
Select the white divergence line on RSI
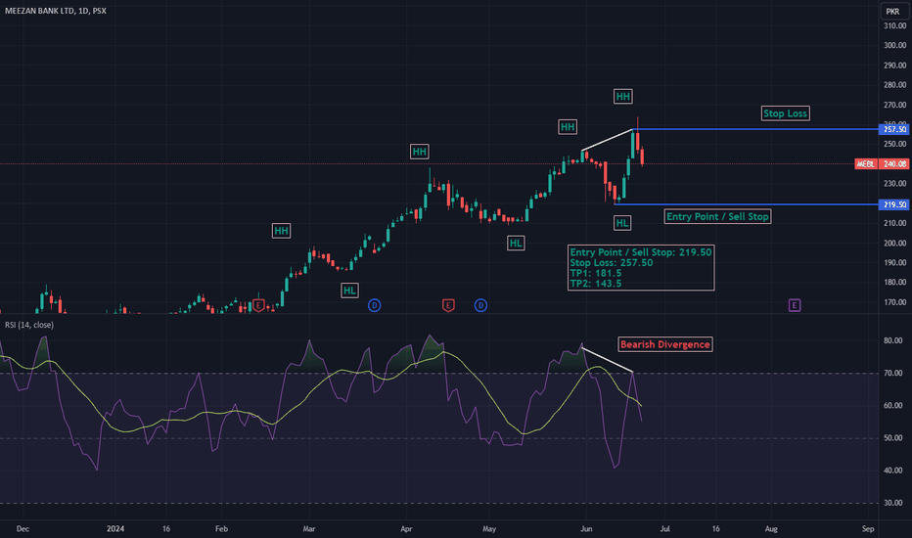click(608, 360)
